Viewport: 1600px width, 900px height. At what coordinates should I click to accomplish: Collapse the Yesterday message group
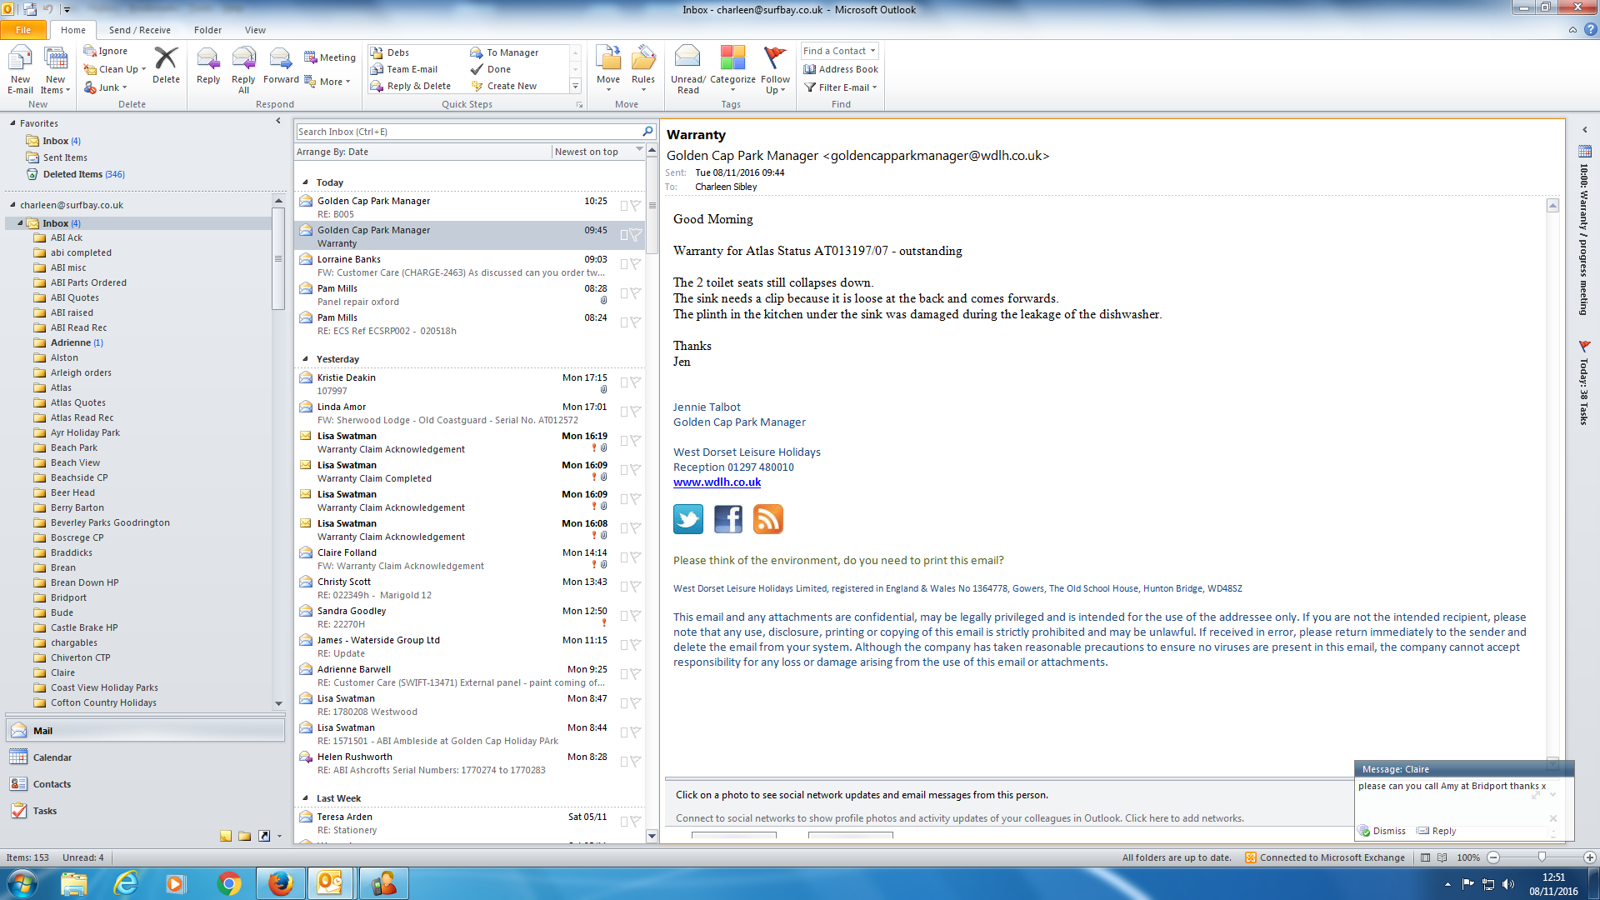(x=305, y=359)
